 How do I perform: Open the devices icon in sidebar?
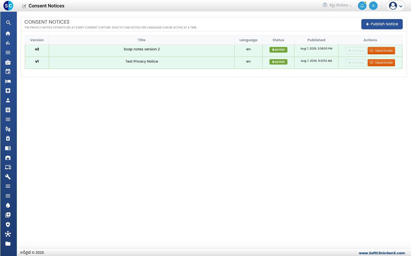[x=8, y=167]
